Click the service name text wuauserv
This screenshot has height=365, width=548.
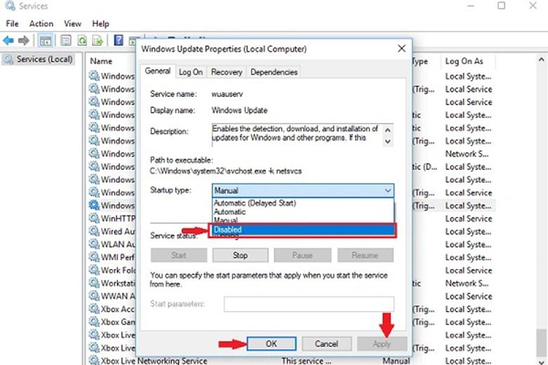227,94
